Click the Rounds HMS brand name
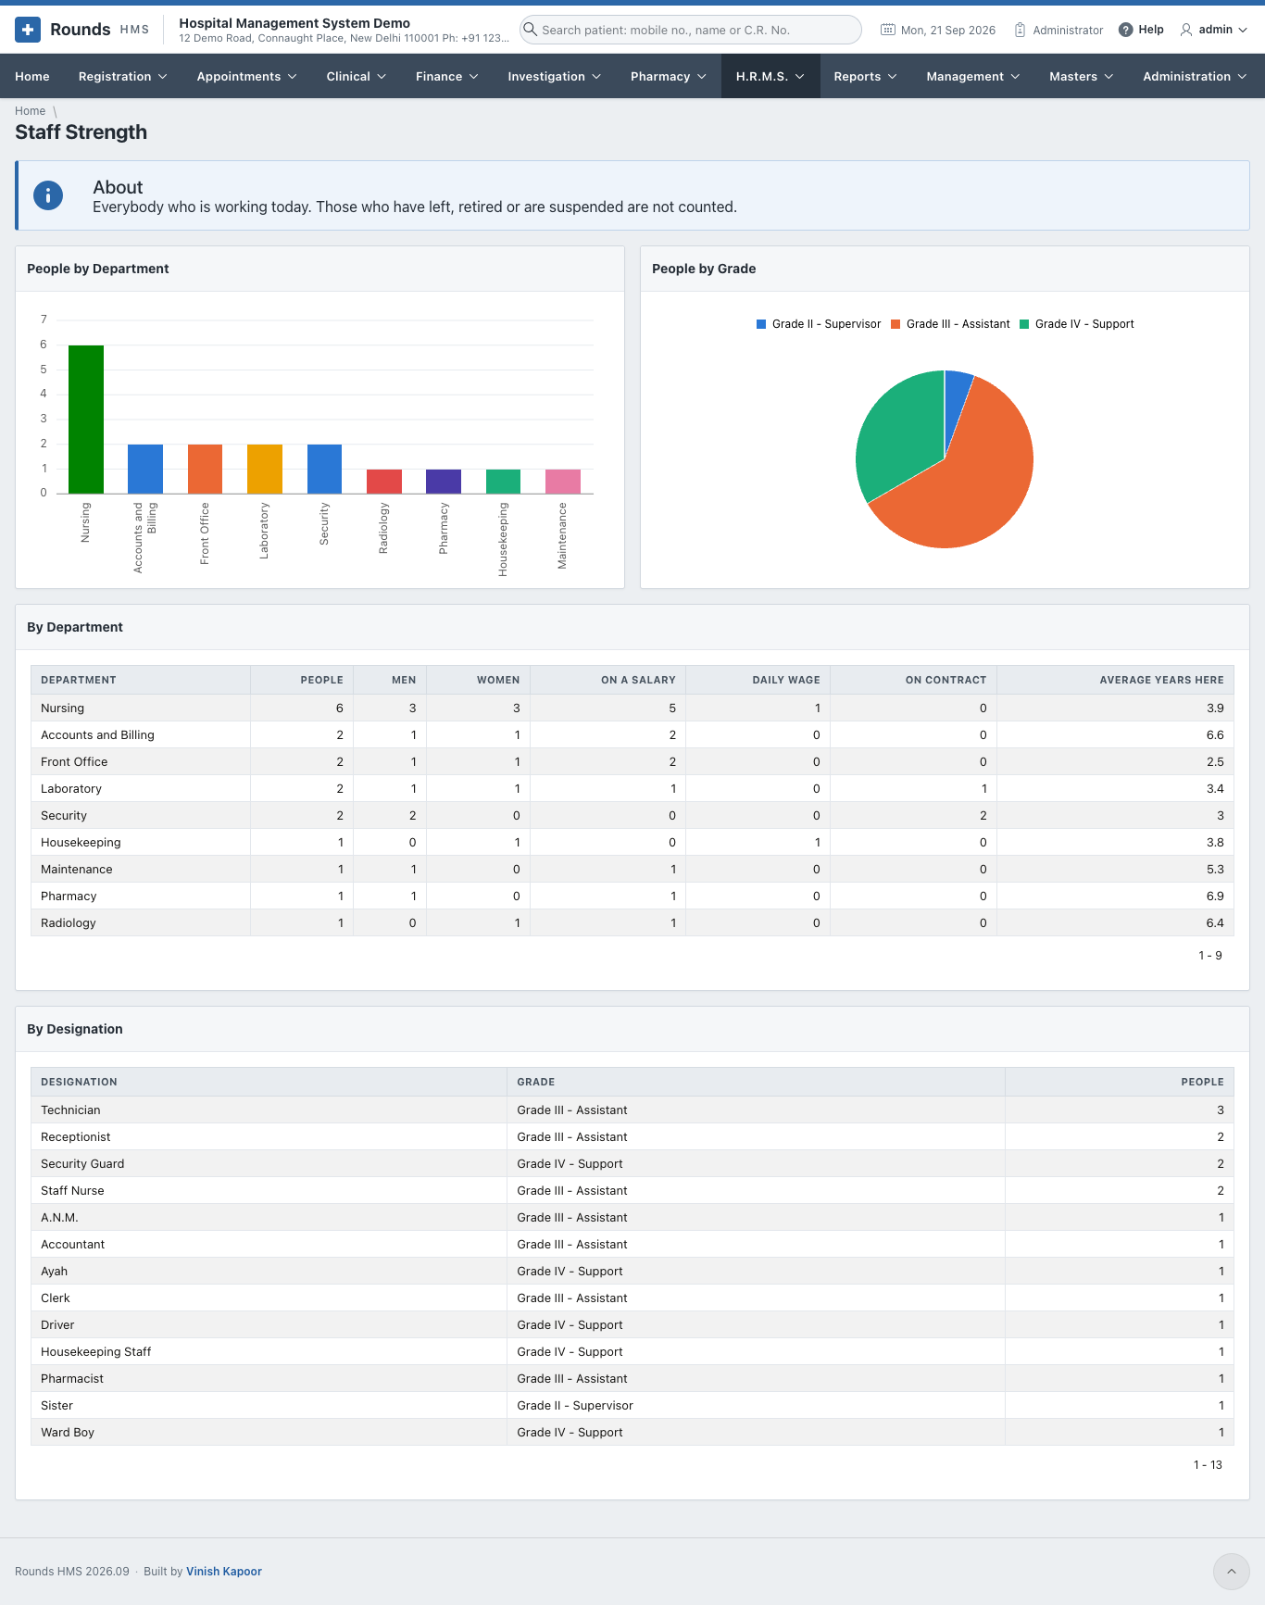The image size is (1265, 1605). [x=99, y=30]
